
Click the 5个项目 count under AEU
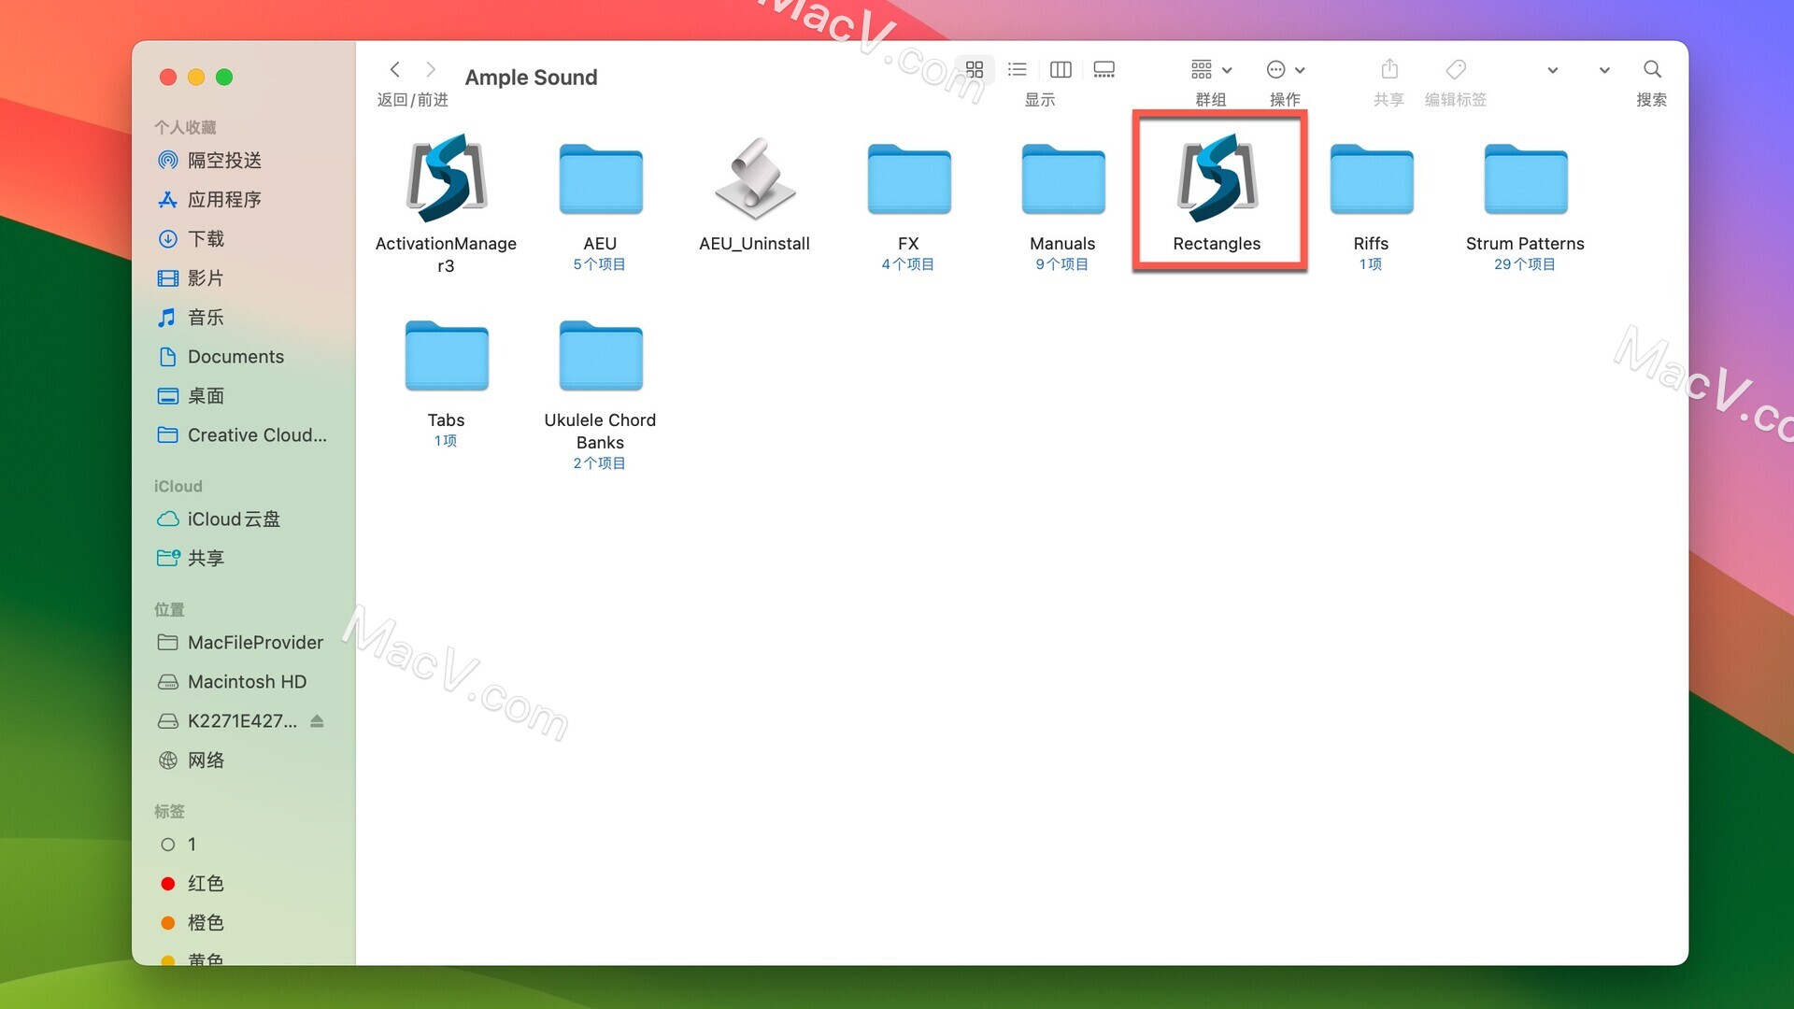tap(600, 264)
